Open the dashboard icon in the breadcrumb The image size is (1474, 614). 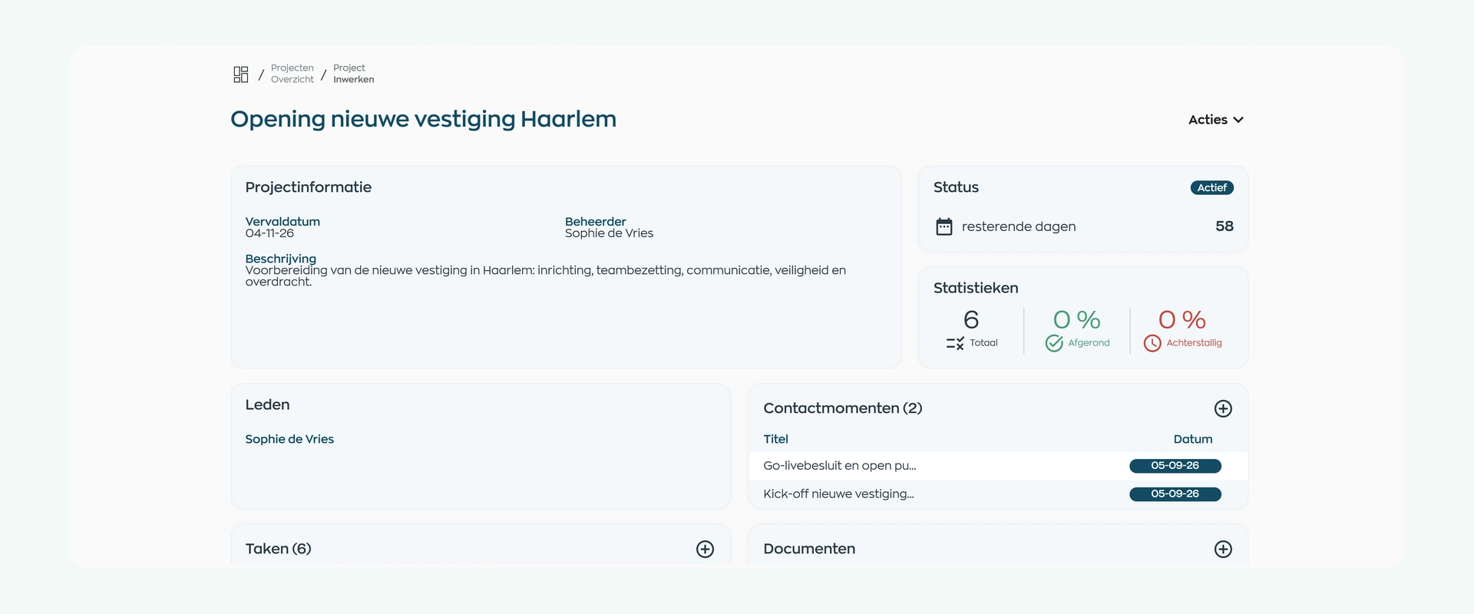[x=241, y=74]
